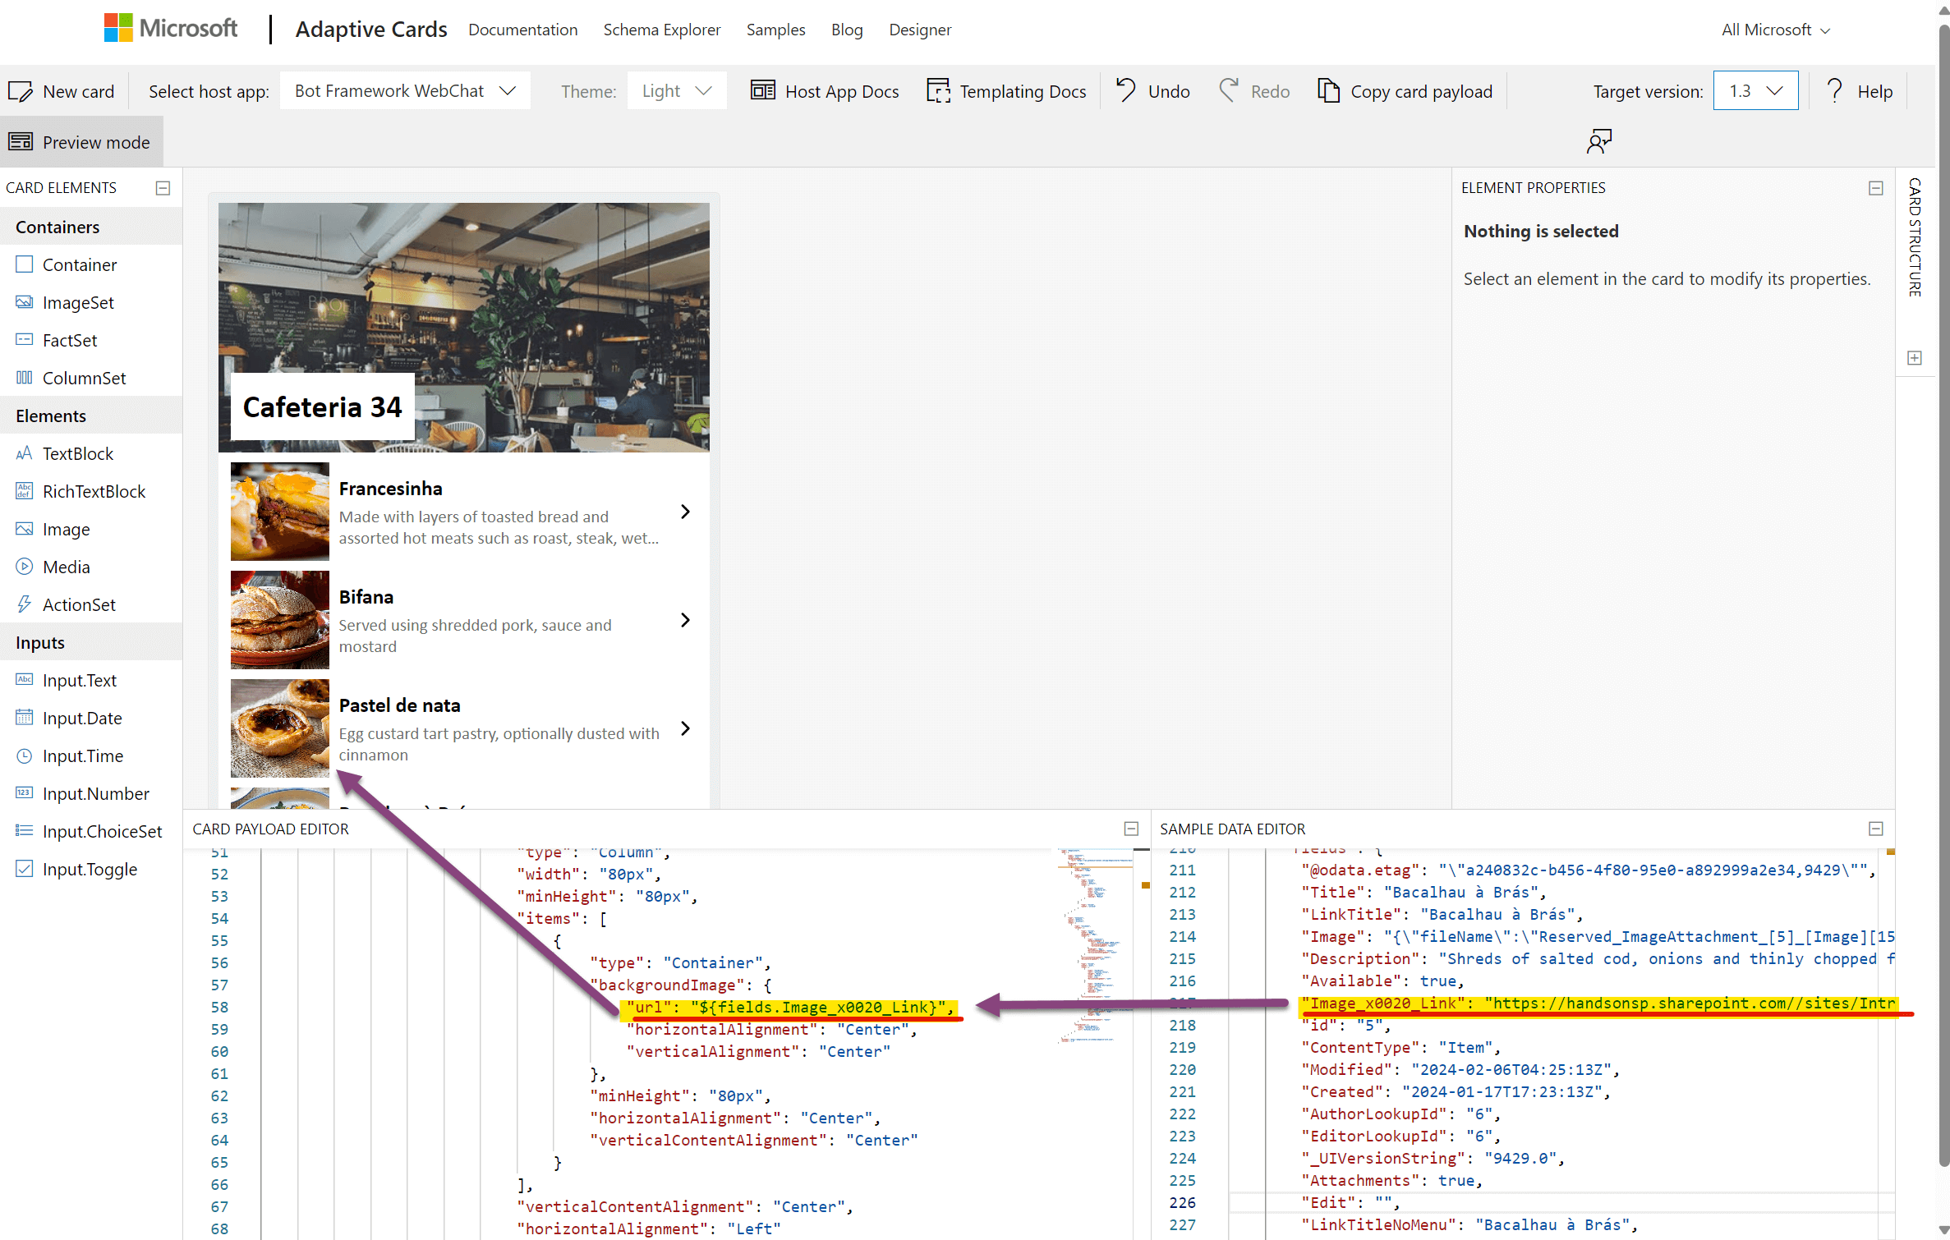Expand the Pastel de nata card item

coord(686,728)
